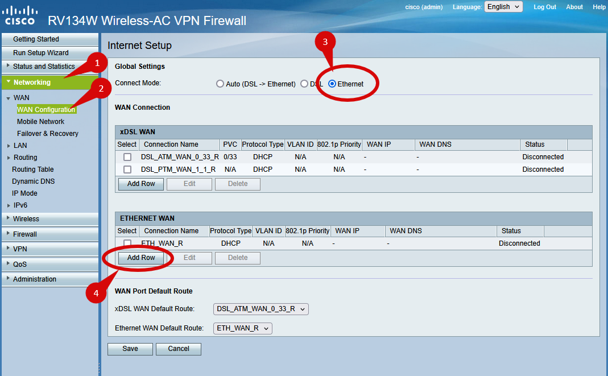Click VLAN ID header in ETHERNET WAN table
Image resolution: width=608 pixels, height=376 pixels.
click(268, 231)
